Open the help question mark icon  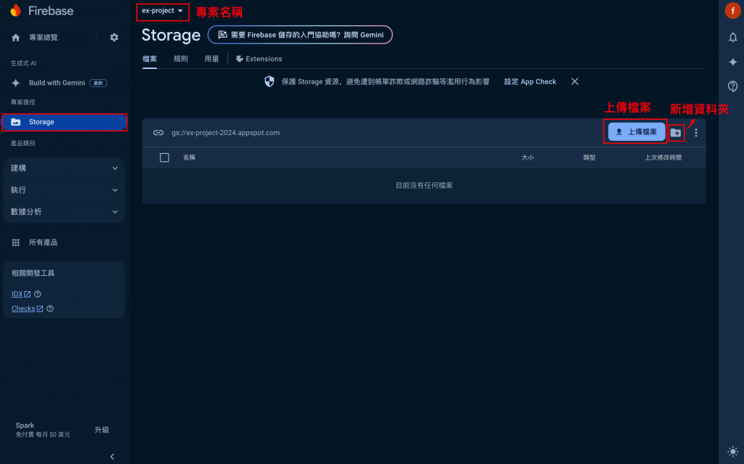[x=732, y=86]
